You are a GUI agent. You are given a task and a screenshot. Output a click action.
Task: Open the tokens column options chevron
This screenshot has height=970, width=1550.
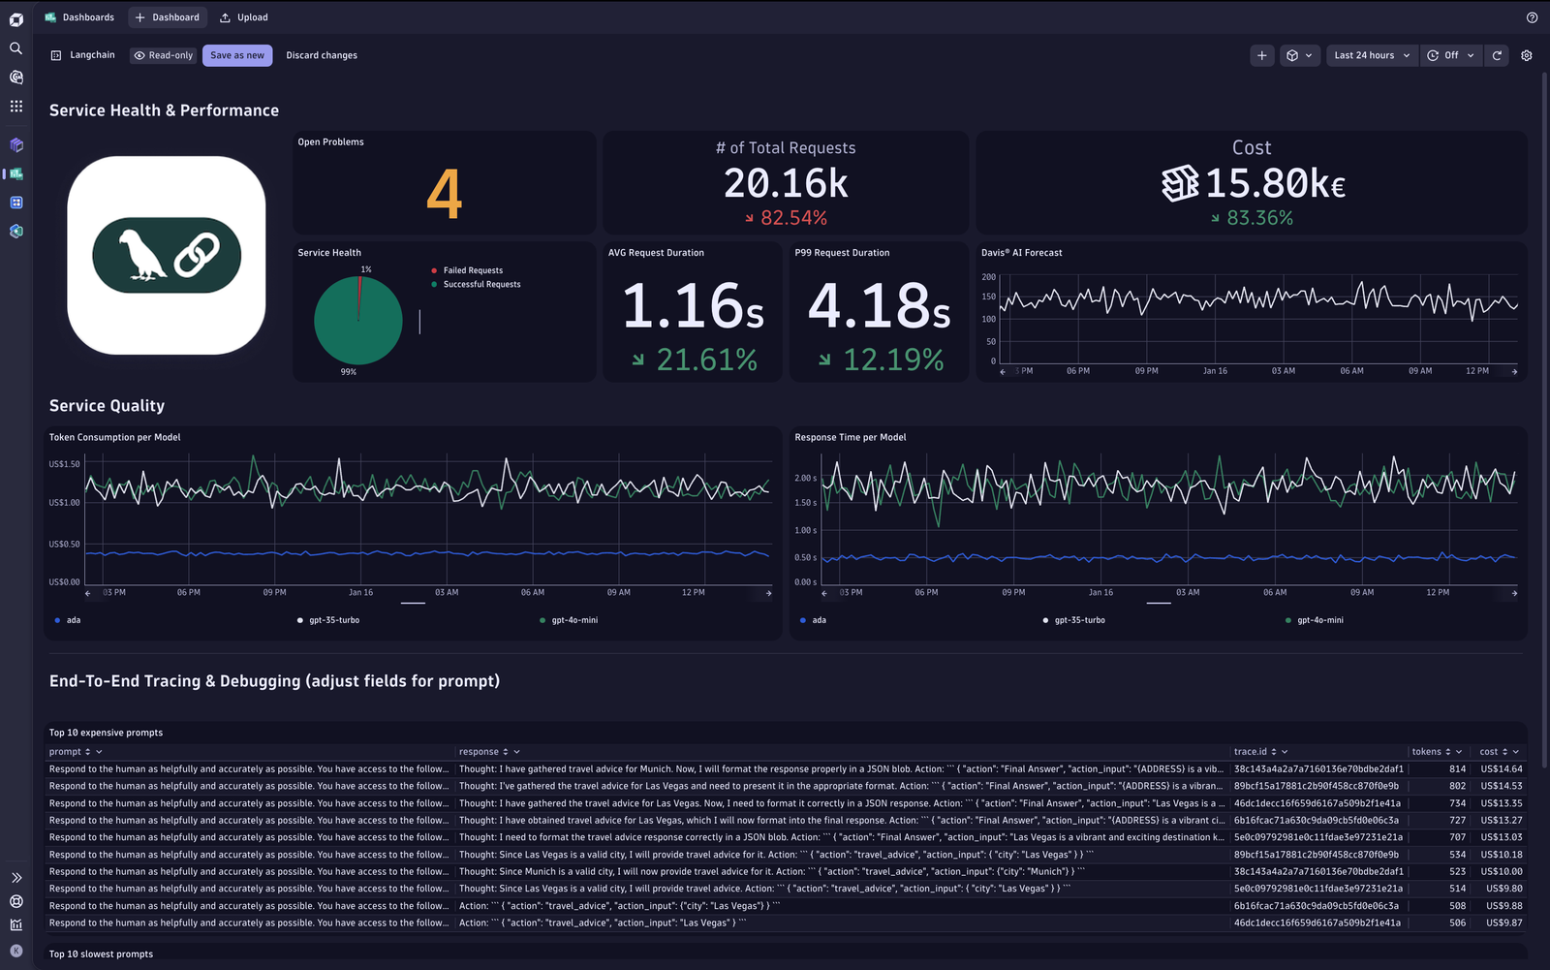tap(1459, 752)
